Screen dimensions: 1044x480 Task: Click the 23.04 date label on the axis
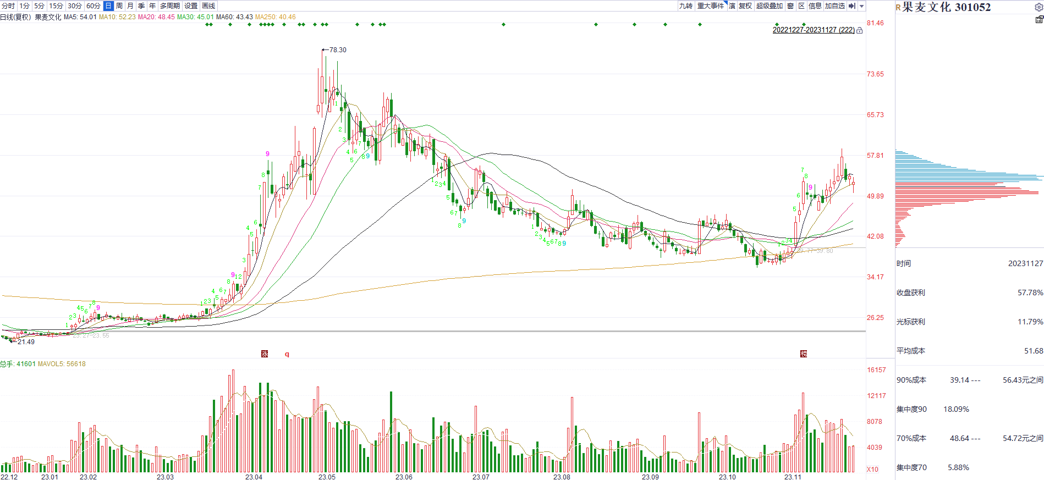point(254,477)
